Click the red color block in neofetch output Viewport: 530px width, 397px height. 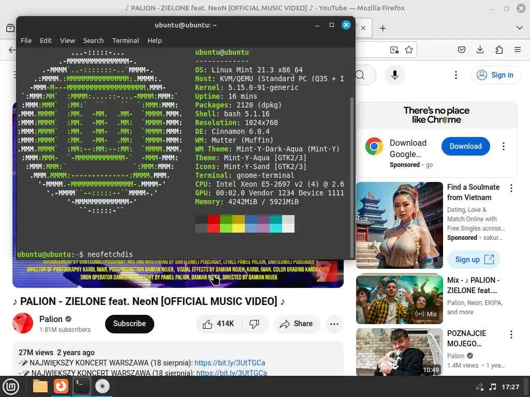click(x=214, y=224)
